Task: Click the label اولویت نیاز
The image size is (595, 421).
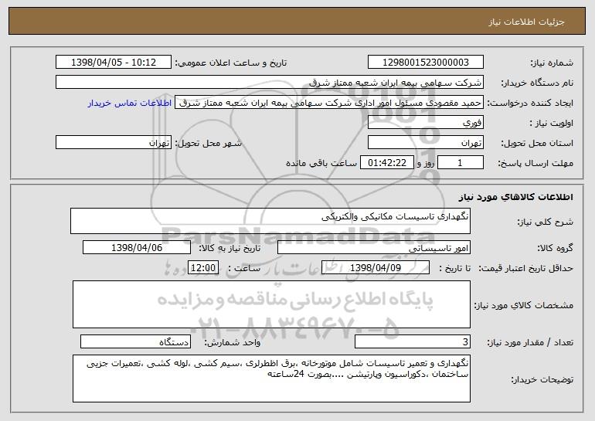Action: 552,123
